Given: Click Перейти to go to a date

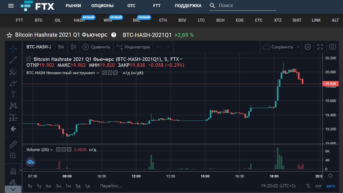Looking at the screenshot, I should click(x=111, y=186).
